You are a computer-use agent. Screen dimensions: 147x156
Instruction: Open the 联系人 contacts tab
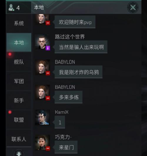click(19, 139)
